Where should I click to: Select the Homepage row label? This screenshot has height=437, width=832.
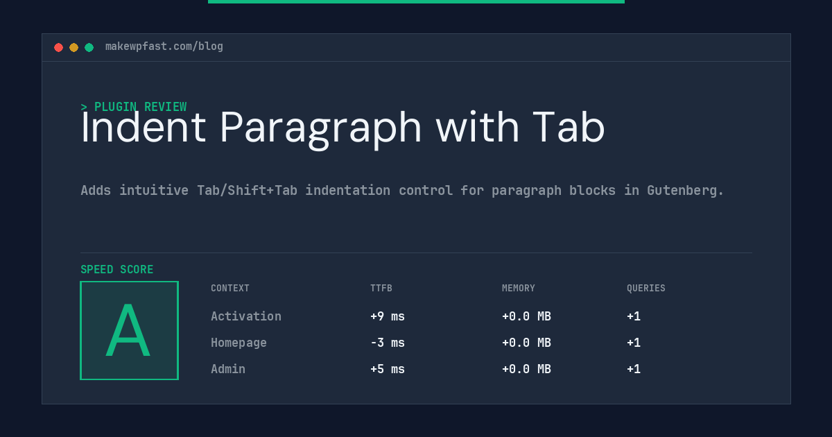(x=239, y=343)
